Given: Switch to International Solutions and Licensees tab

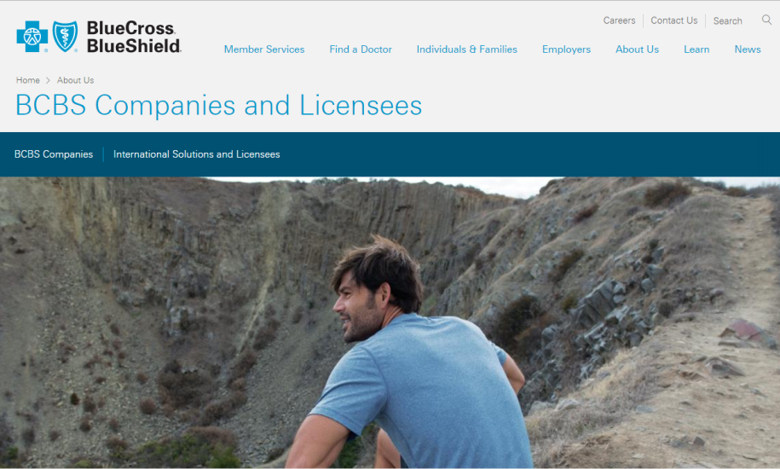Looking at the screenshot, I should pos(197,154).
